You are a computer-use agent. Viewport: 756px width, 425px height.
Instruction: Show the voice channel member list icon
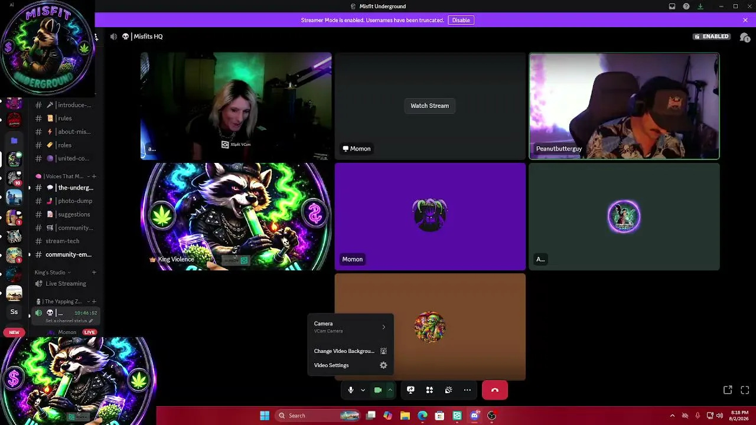point(745,37)
